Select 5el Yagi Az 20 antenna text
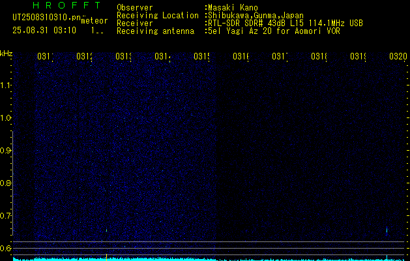This screenshot has height=261, width=410. (x=274, y=31)
